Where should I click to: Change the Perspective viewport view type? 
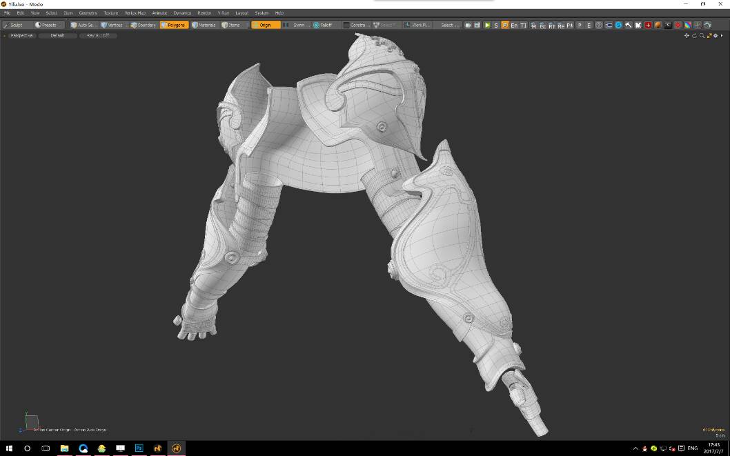coord(21,36)
